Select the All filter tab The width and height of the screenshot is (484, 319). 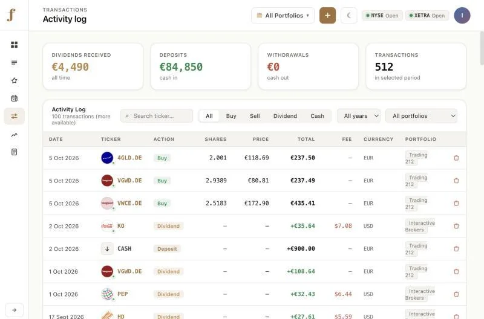click(x=209, y=116)
